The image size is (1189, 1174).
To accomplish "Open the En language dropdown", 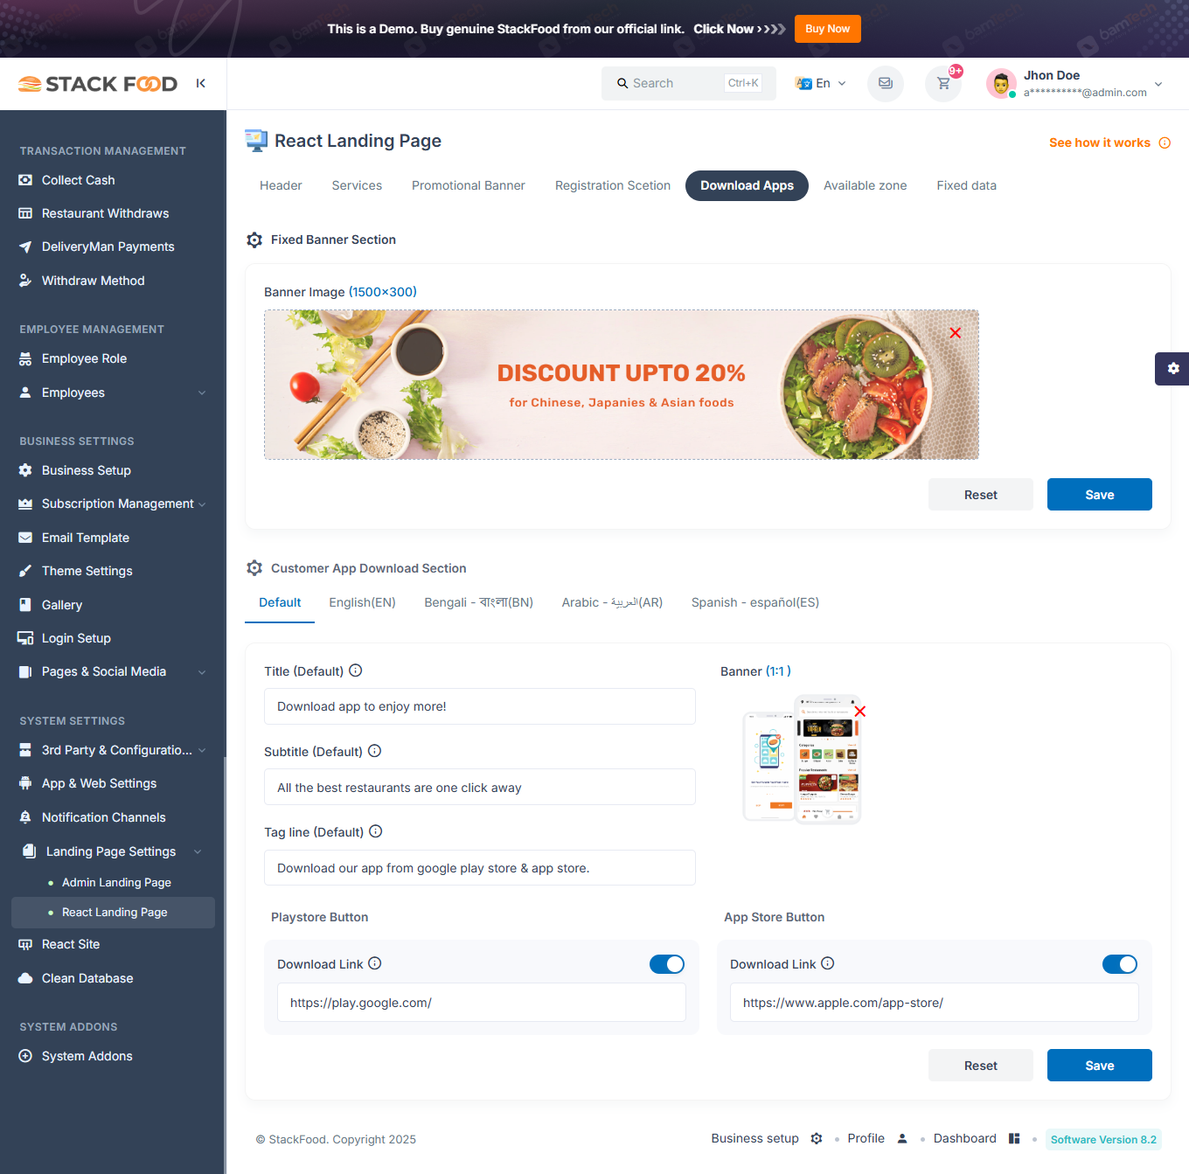I will pos(821,83).
